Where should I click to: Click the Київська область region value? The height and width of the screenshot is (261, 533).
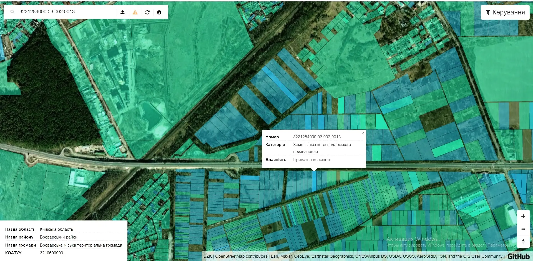(x=56, y=229)
